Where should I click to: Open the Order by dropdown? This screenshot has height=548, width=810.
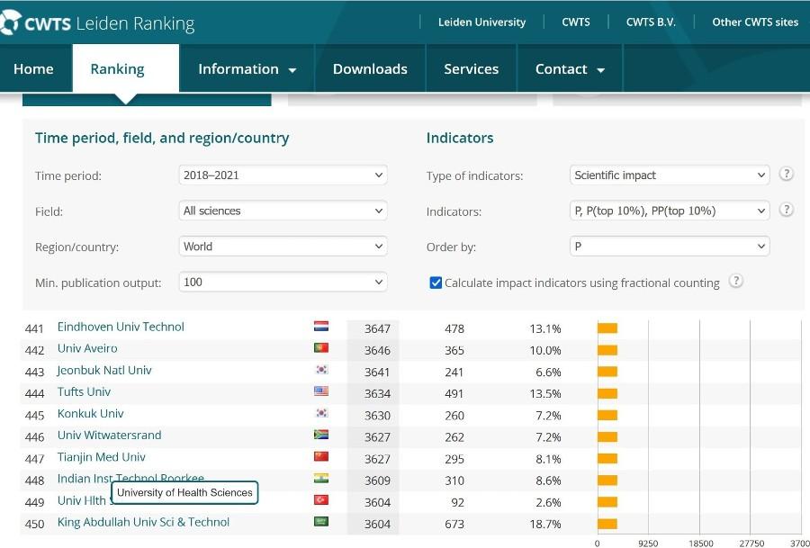click(670, 247)
